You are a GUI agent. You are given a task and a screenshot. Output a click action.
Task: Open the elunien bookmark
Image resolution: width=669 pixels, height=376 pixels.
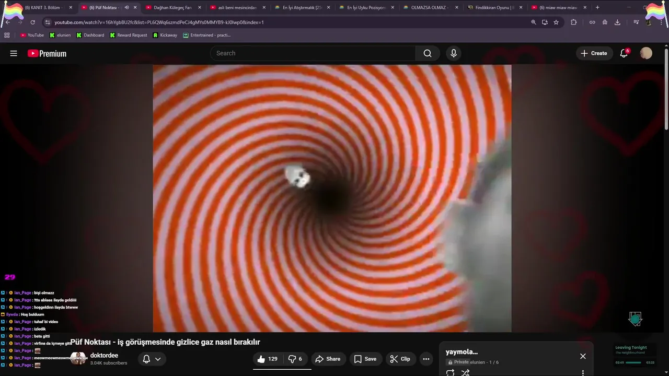(x=60, y=35)
